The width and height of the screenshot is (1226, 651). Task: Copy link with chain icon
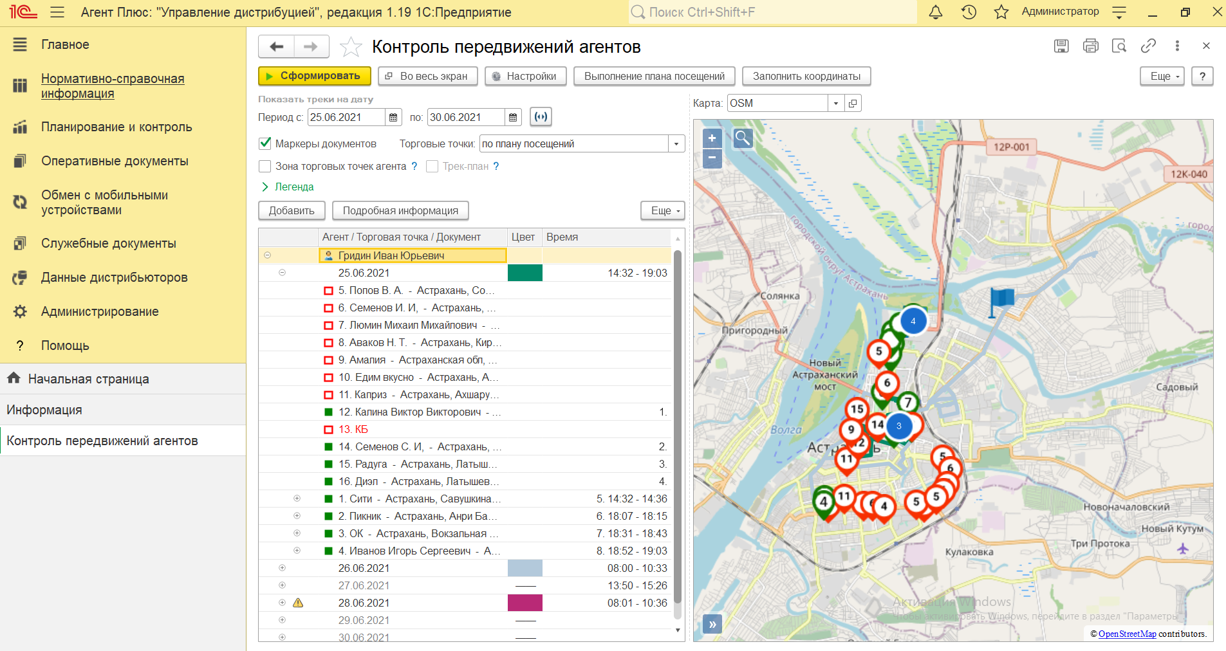click(x=1148, y=46)
